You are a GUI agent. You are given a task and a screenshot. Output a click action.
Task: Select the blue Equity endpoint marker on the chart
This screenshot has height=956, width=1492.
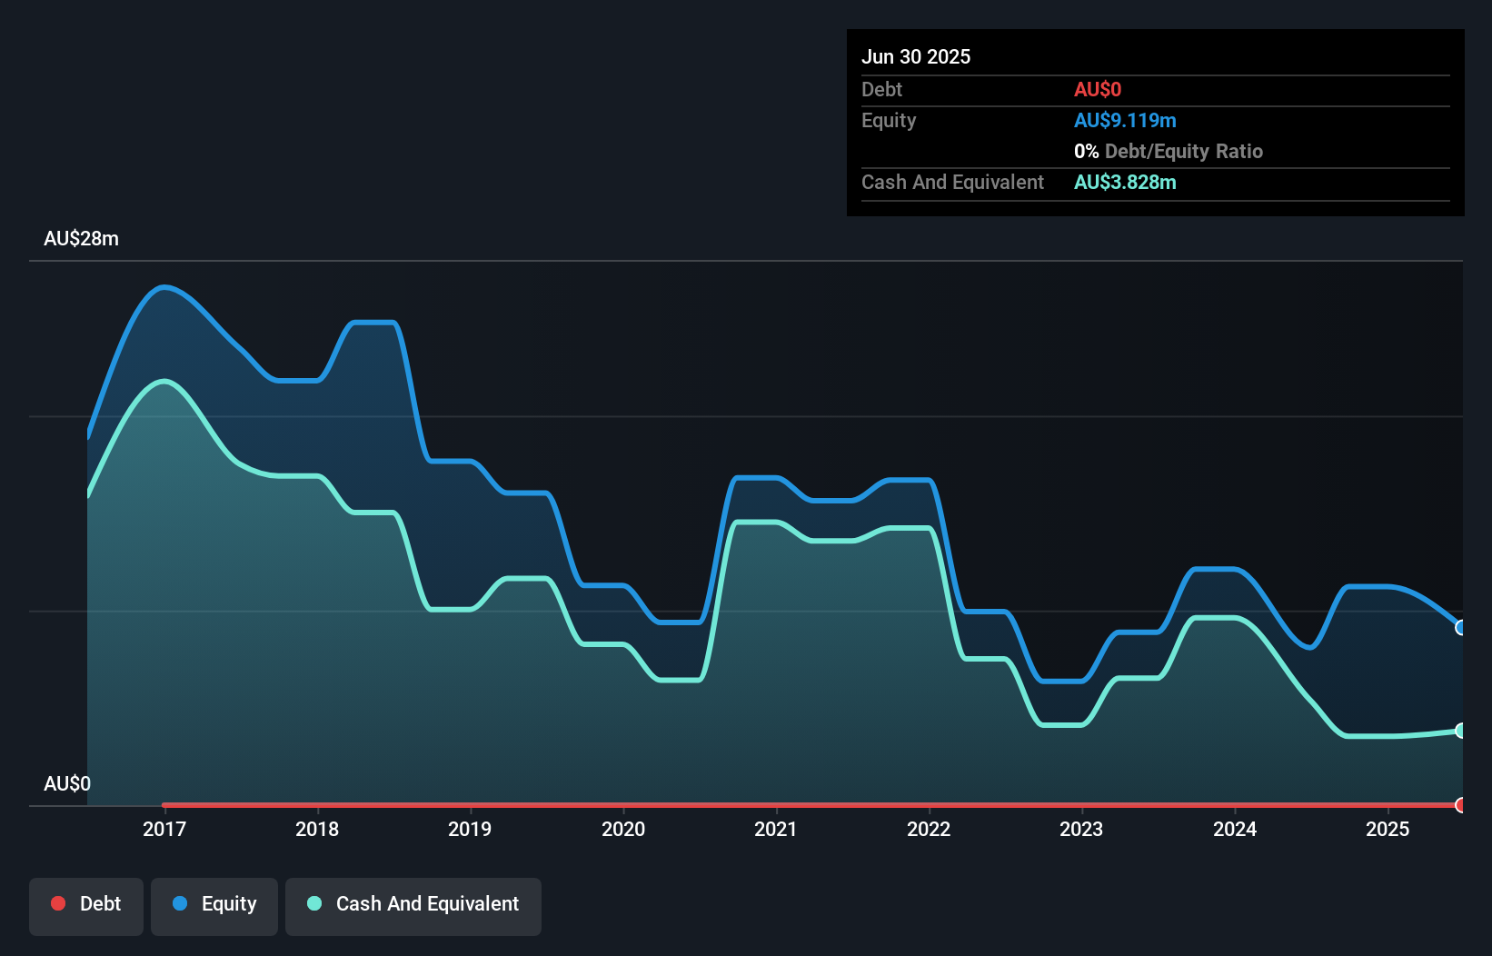coord(1460,627)
